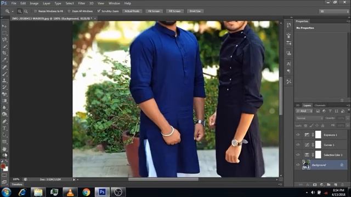Screen dimensions: 351x197
Task: Open Opacity value dropdown arrow
Action: click(x=347, y=118)
